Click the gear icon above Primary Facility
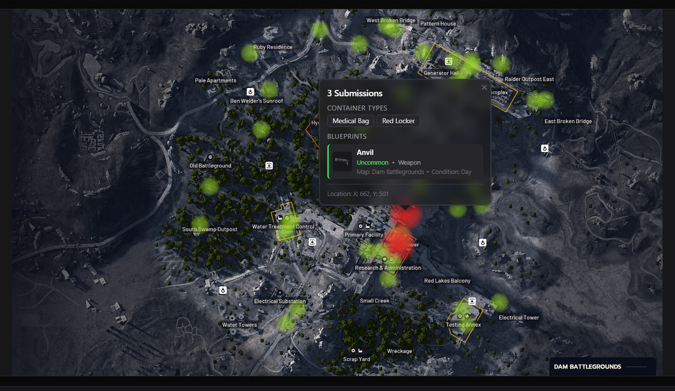The width and height of the screenshot is (675, 391). click(x=361, y=226)
